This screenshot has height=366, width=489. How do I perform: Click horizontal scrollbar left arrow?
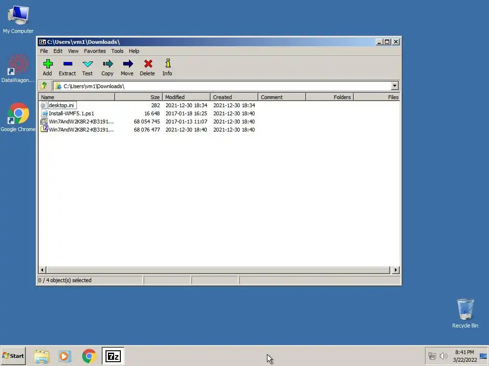click(43, 270)
